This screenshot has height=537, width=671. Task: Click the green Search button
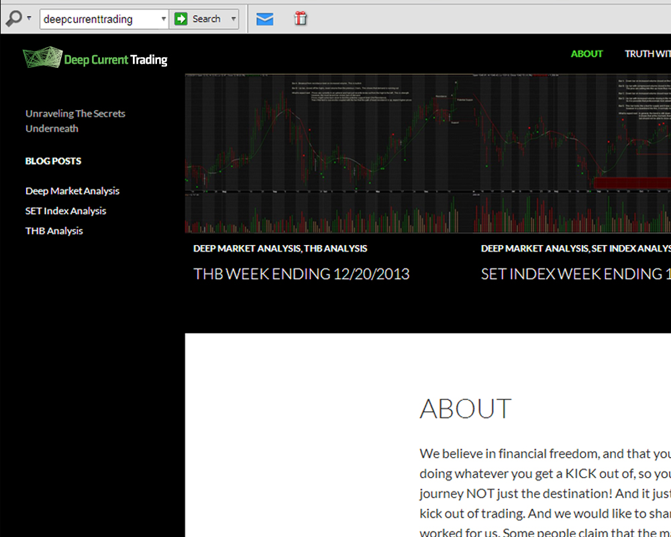[x=199, y=19]
